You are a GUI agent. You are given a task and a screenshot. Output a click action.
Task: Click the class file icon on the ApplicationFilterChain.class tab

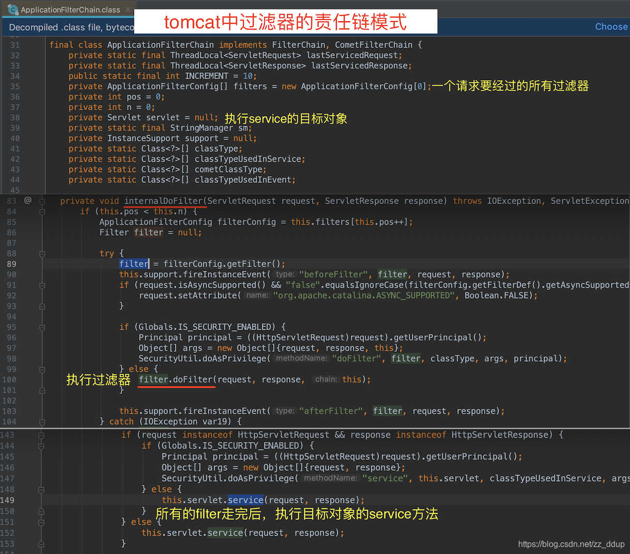point(13,9)
